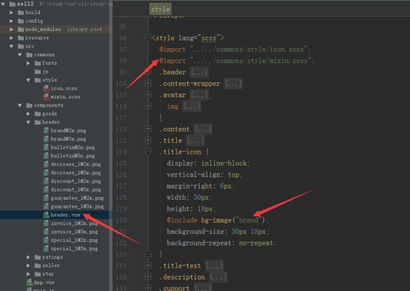
Task: Expand the star folder arrow
Action: pyautogui.click(x=28, y=274)
